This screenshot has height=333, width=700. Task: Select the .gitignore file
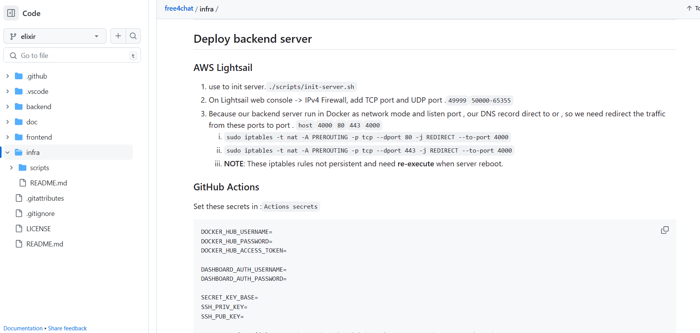point(40,213)
